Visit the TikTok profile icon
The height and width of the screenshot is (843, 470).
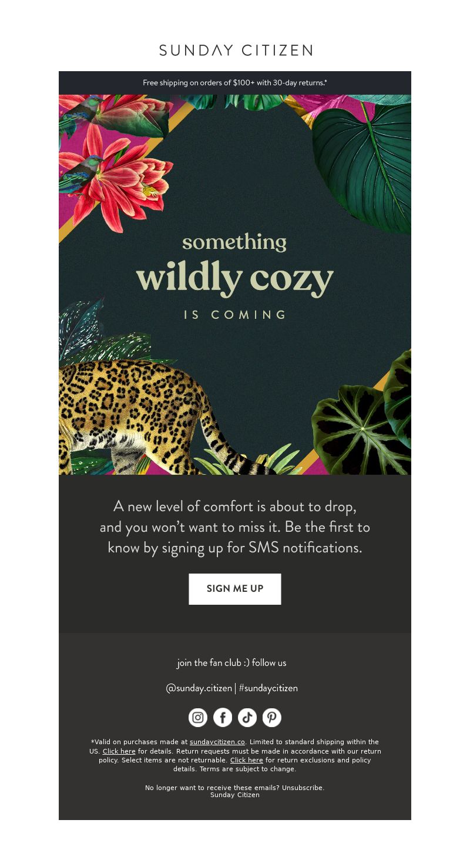click(x=247, y=718)
